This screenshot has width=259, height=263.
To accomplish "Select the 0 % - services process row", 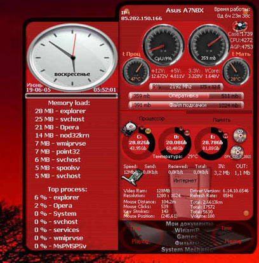I will click(56, 230).
